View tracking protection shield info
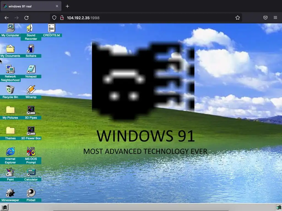Image resolution: width=282 pixels, height=211 pixels. (54, 18)
